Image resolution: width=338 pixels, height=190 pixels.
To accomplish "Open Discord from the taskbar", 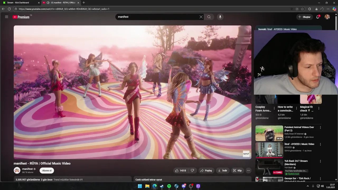I will 184,186.
